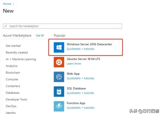Choose Developer Tools category

(x=16, y=99)
